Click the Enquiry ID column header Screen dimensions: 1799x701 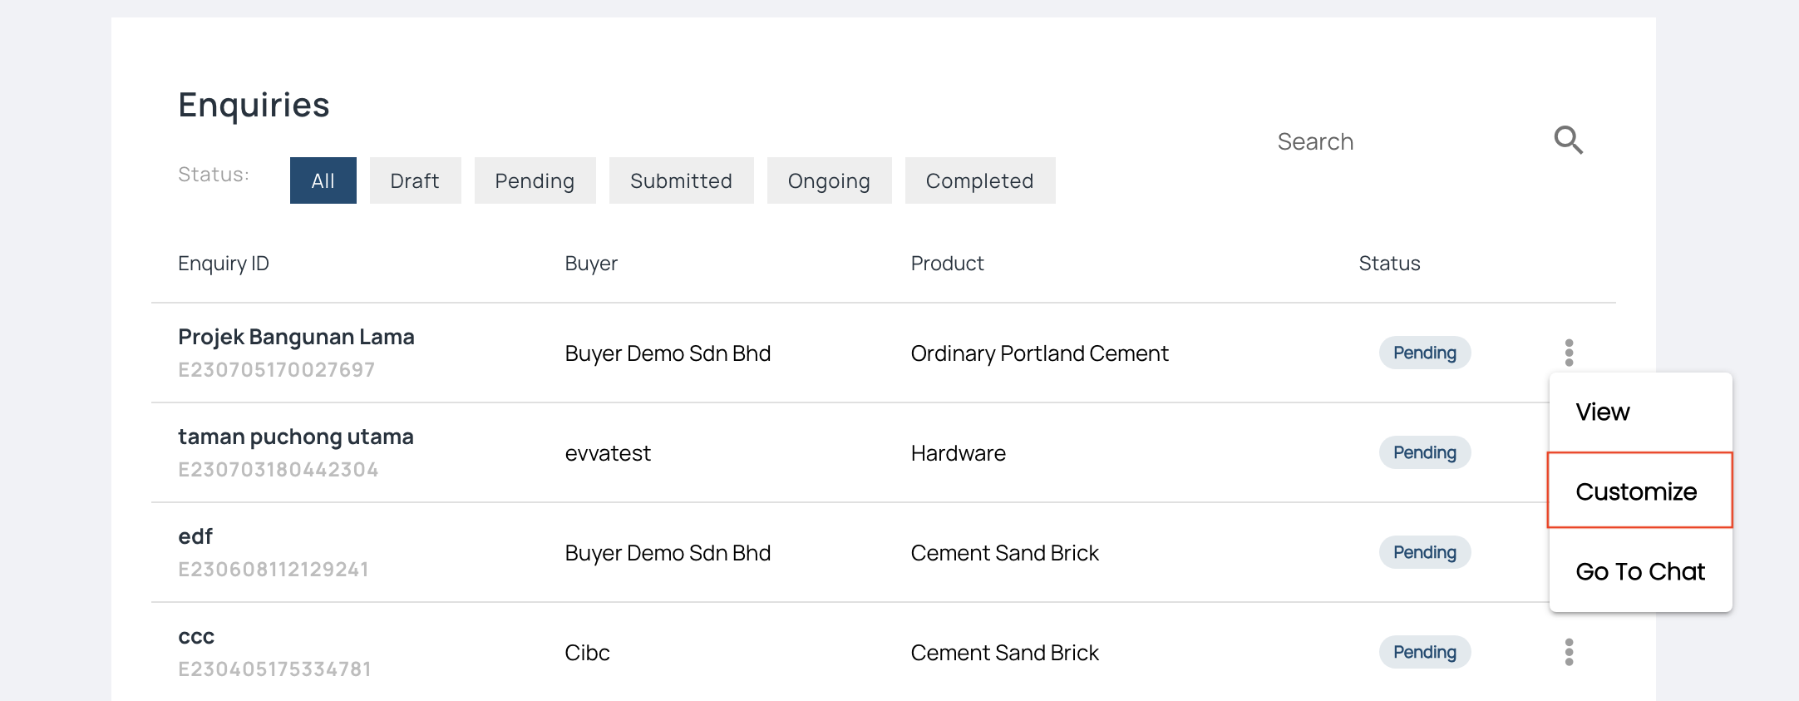click(x=224, y=264)
